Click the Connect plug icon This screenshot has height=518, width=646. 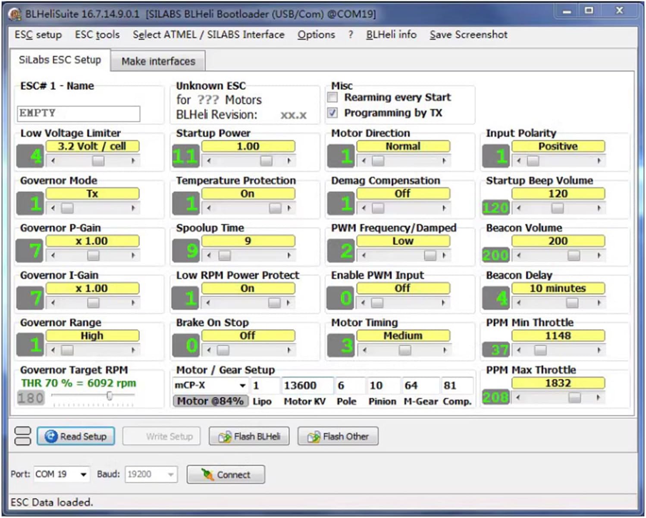tap(207, 475)
